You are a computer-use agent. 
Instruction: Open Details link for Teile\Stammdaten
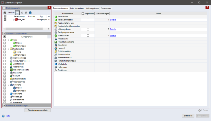coord(113,20)
